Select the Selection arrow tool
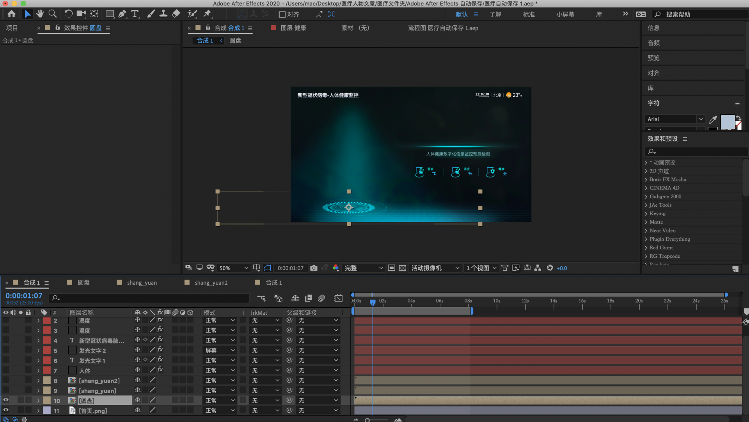The height and width of the screenshot is (422, 749). pyautogui.click(x=27, y=14)
